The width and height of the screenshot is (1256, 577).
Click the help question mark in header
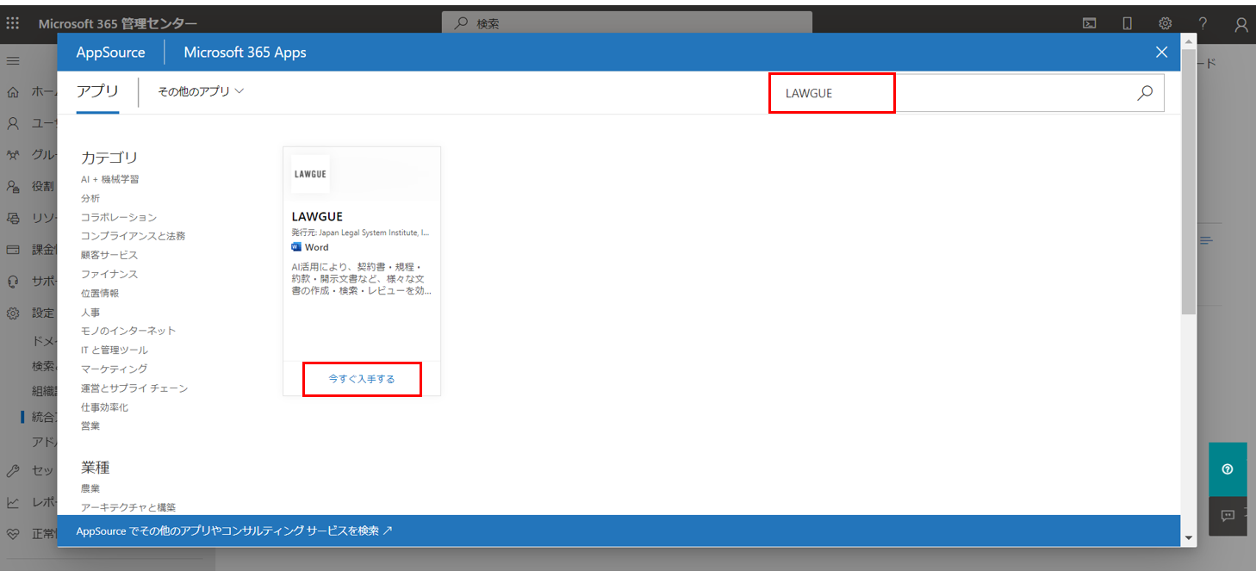(1203, 24)
